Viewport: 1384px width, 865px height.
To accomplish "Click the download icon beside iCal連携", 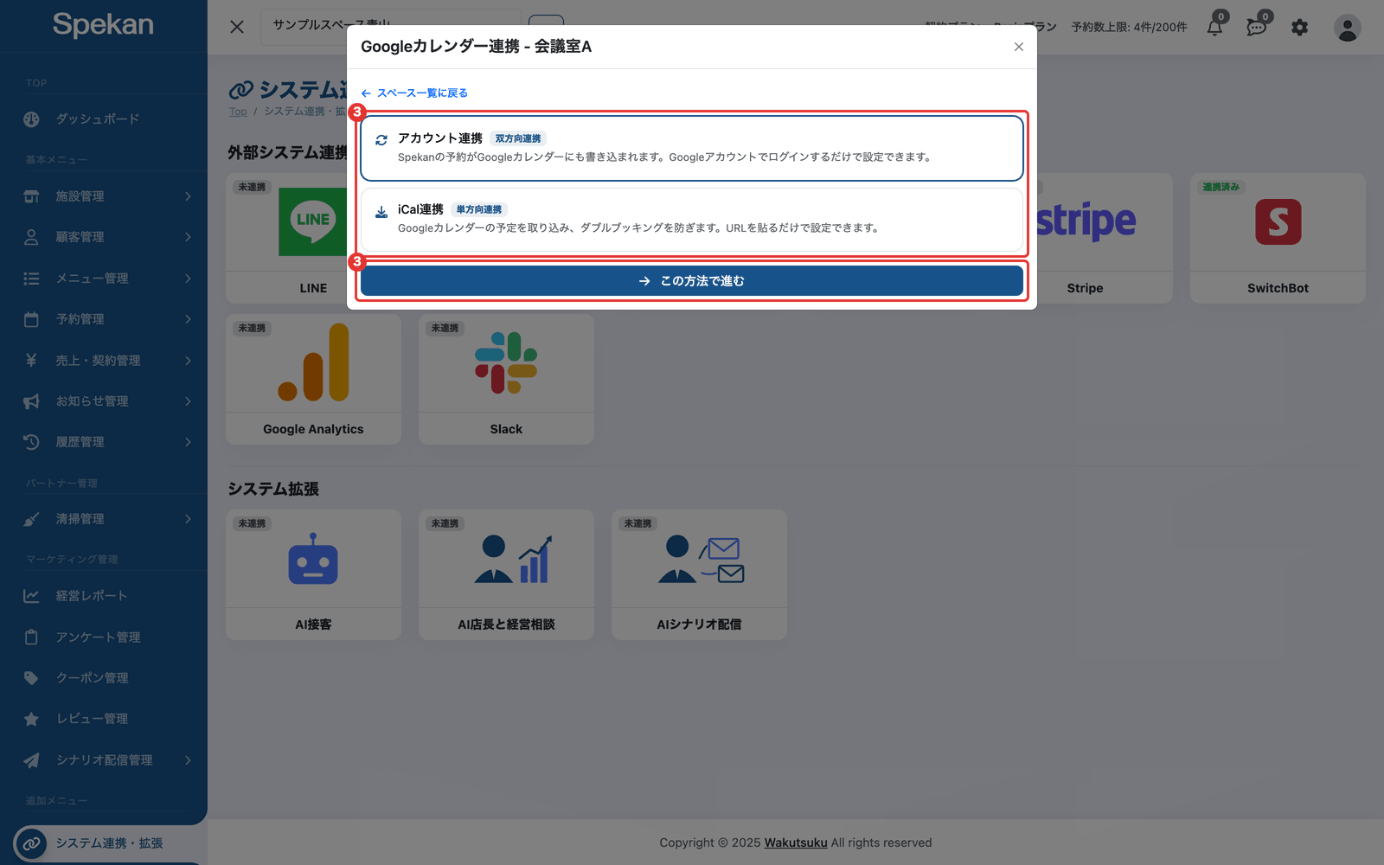I will [x=381, y=212].
